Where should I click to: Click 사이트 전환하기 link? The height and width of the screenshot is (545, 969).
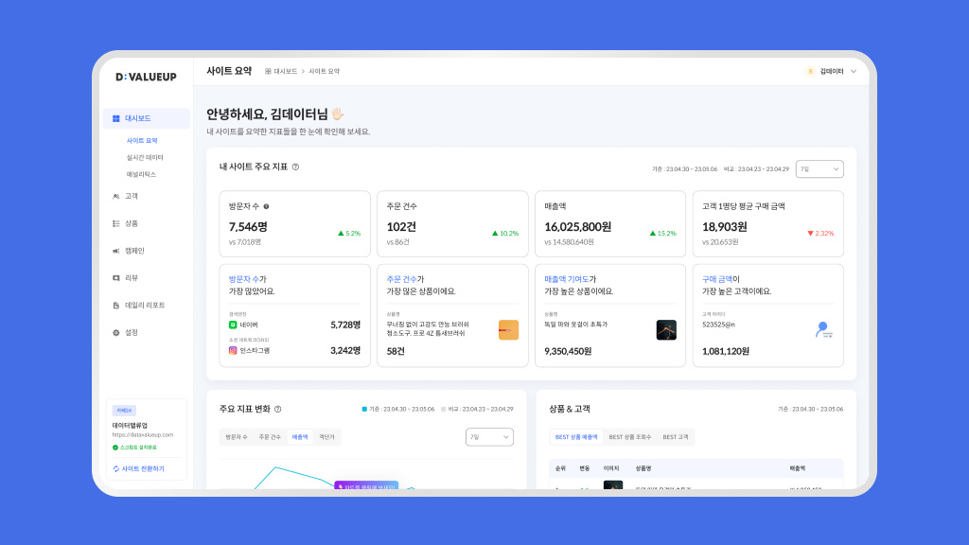pyautogui.click(x=143, y=469)
